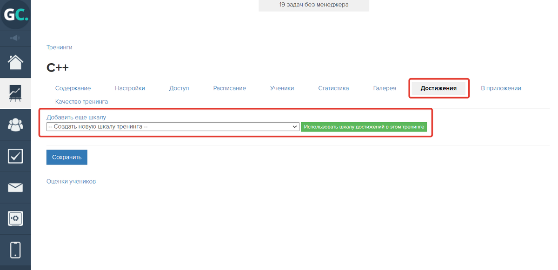The image size is (558, 270).
Task: Open the mobile phone icon
Action: [x=15, y=250]
